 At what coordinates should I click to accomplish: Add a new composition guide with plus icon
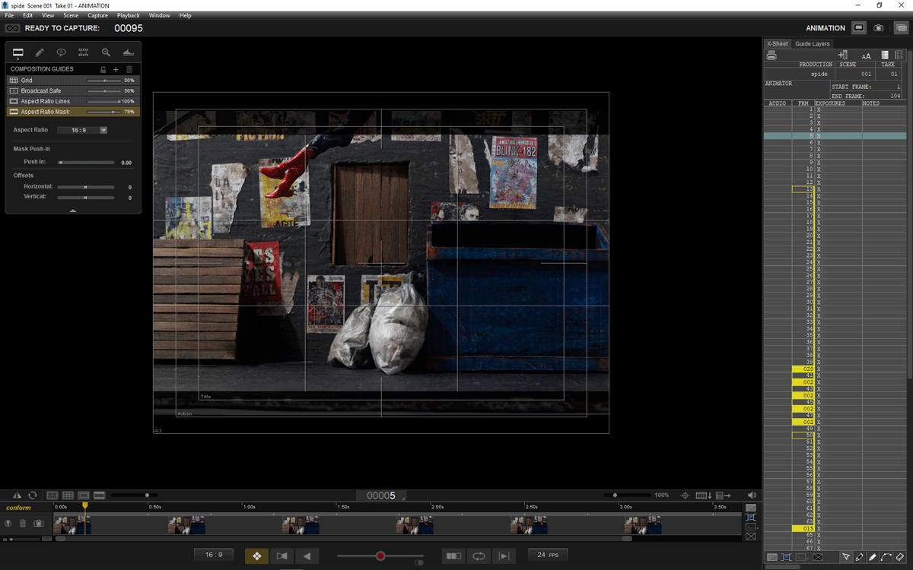(116, 69)
